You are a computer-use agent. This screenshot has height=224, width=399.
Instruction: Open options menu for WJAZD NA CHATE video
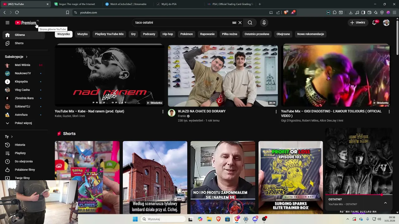[276, 111]
